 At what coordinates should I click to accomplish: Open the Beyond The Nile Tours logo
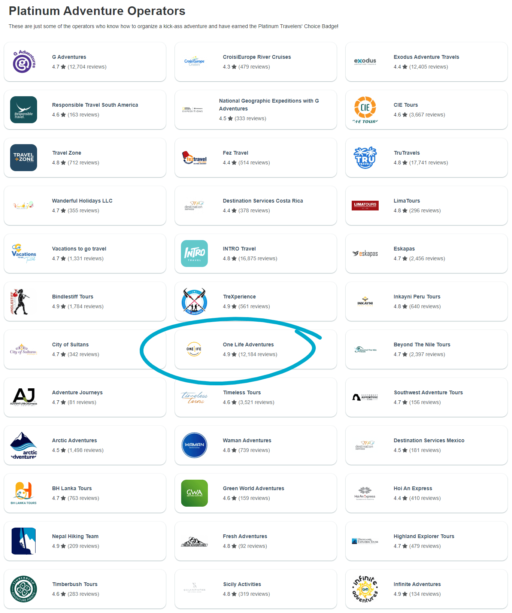click(x=365, y=349)
